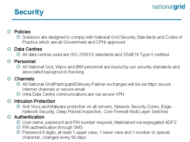Click the bullet before PIN authentication through SMS
190x142 pixels.
(x=18, y=127)
